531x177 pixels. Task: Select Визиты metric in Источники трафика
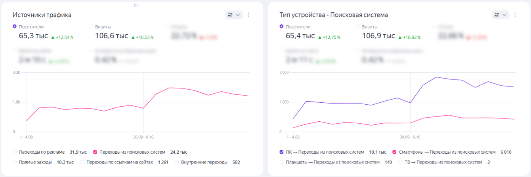pos(91,26)
